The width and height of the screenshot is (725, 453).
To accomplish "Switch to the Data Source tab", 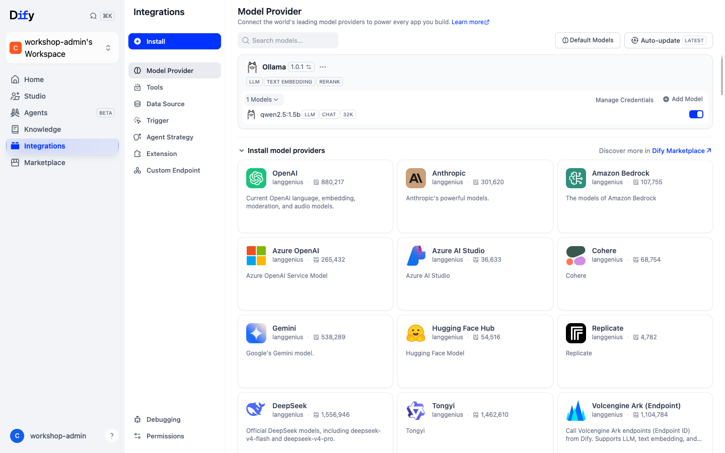I will tap(175, 104).
